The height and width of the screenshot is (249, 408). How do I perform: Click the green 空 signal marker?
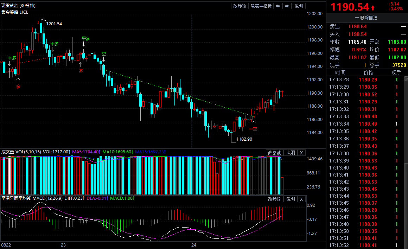point(104,53)
